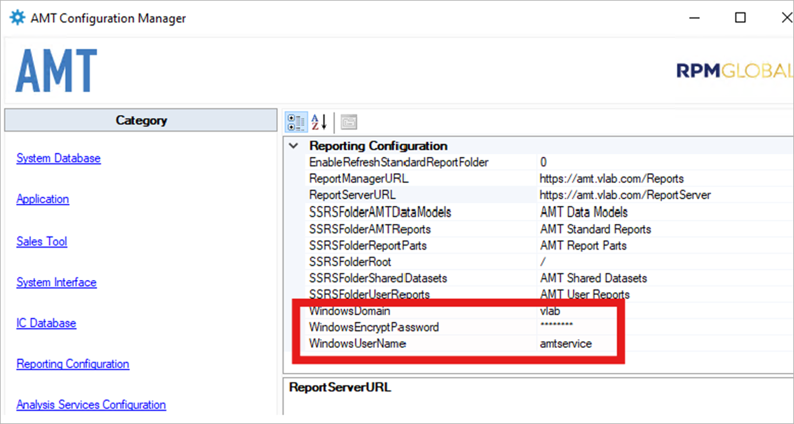This screenshot has width=794, height=424.
Task: Select the SSRSFolderAMTReports property
Action: (x=370, y=229)
